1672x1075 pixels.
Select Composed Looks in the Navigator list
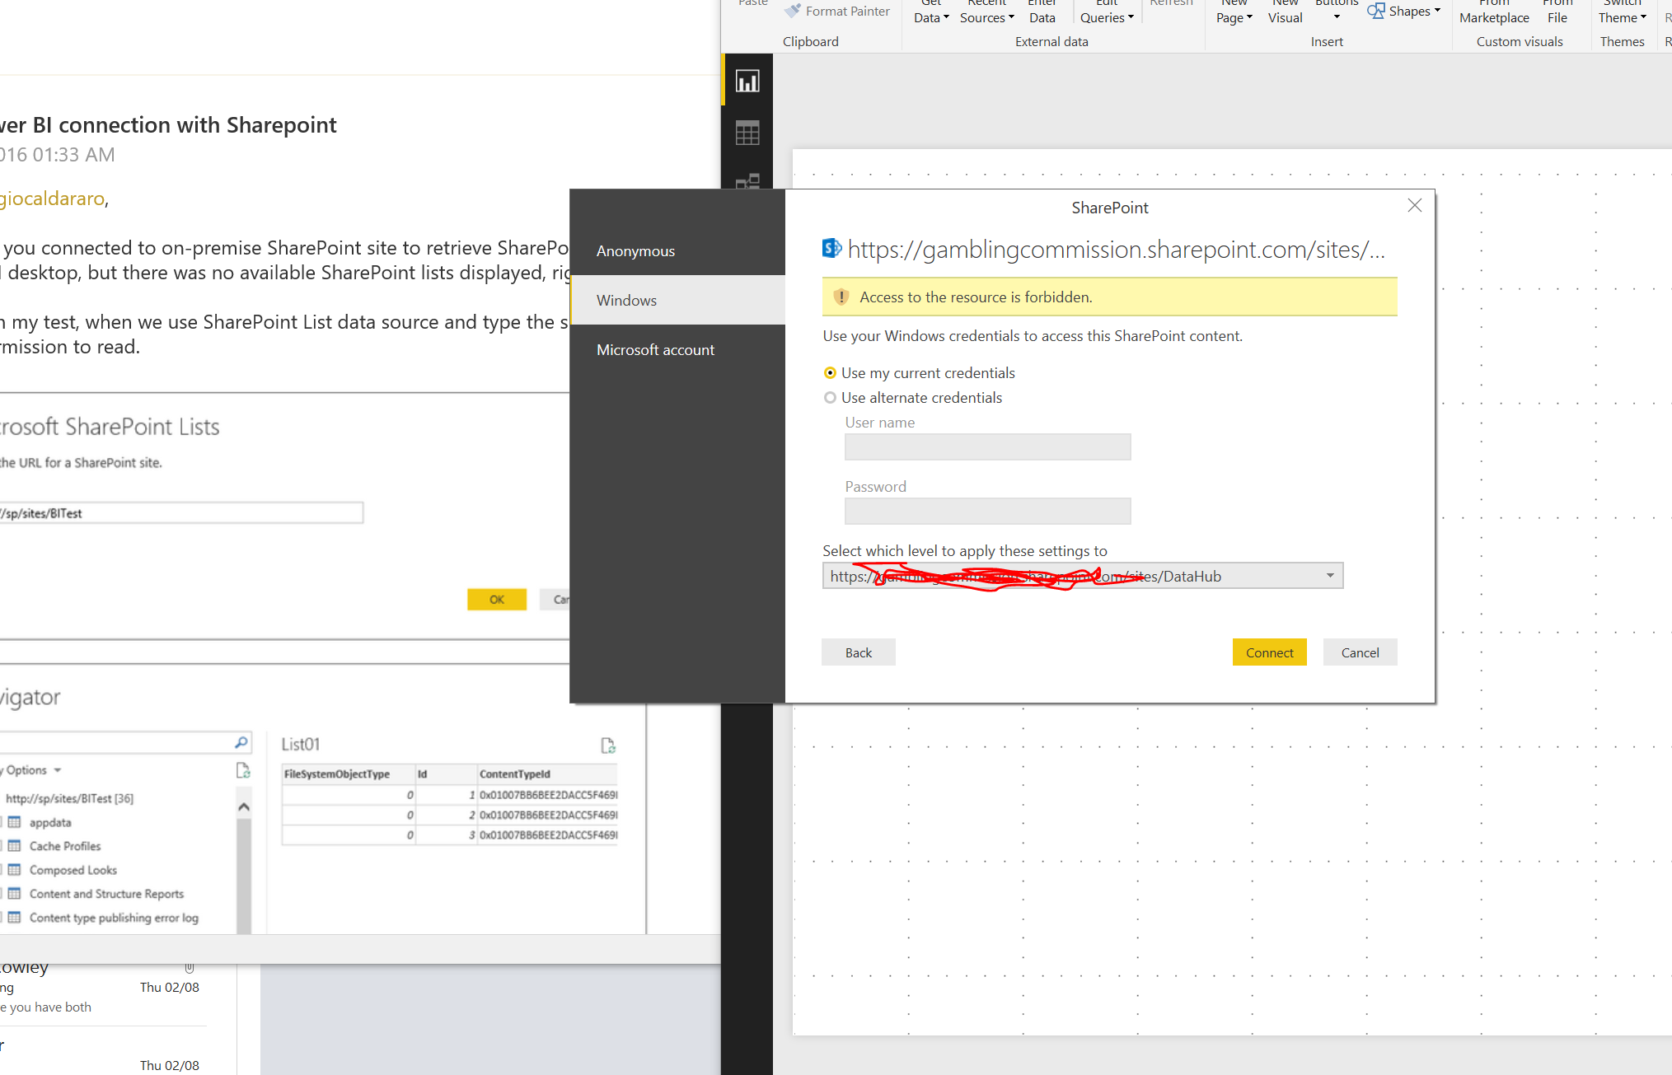pos(73,870)
